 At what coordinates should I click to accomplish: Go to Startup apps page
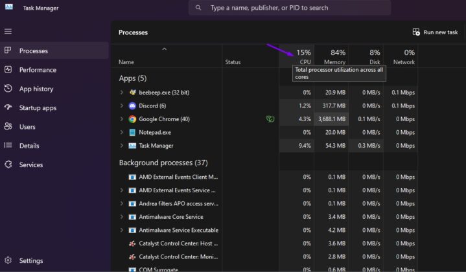pyautogui.click(x=54, y=108)
